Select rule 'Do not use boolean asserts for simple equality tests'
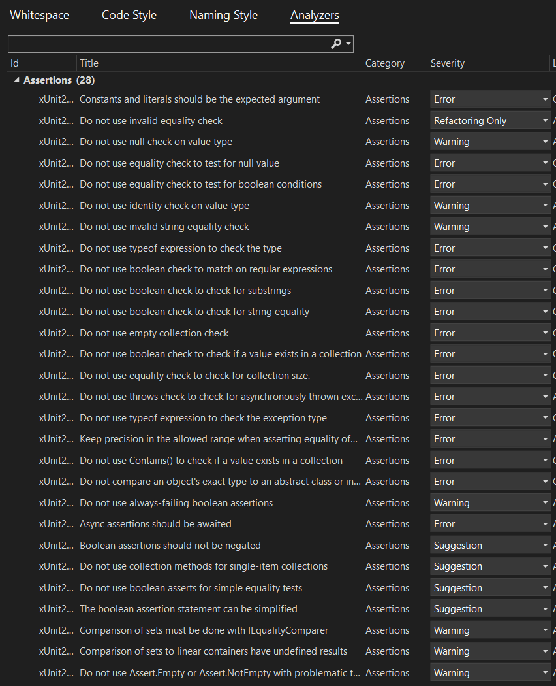556x686 pixels. point(191,588)
